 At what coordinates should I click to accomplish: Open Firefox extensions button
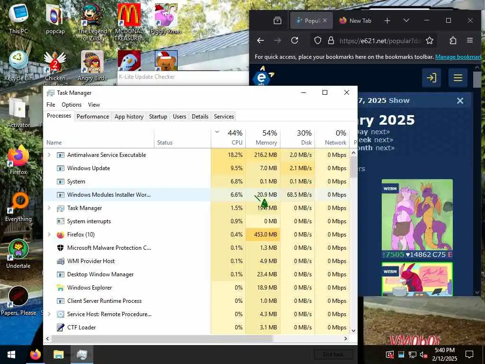pos(453,40)
